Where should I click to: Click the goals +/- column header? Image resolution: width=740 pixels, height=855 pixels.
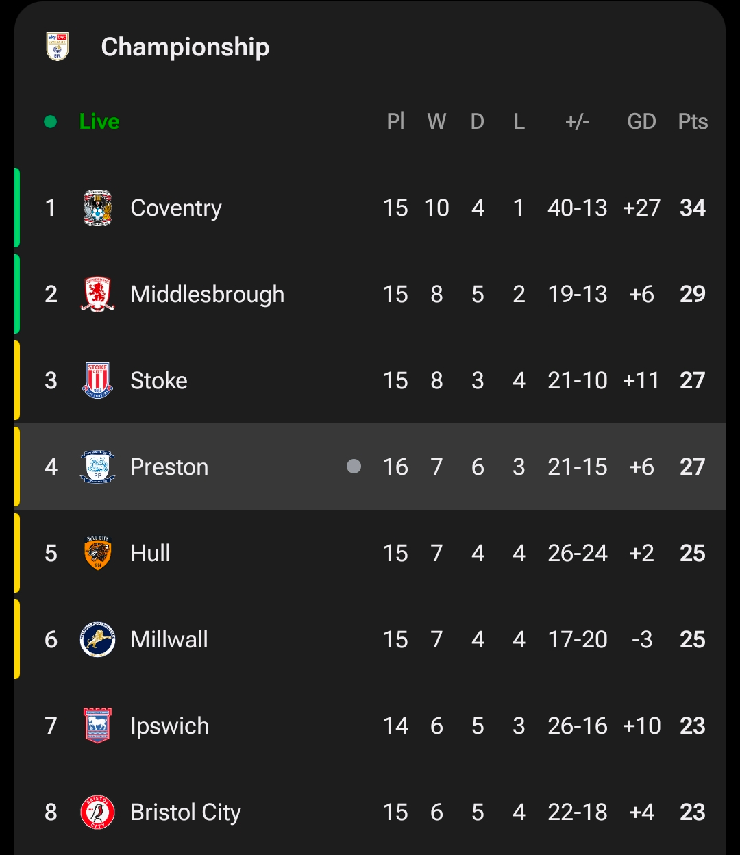pyautogui.click(x=577, y=122)
